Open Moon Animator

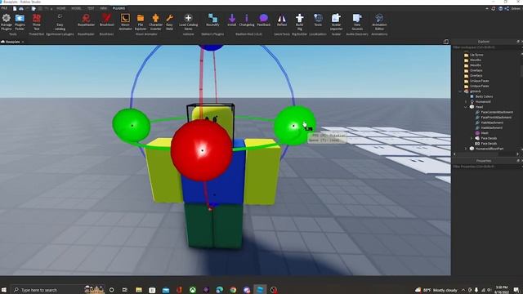(x=125, y=22)
